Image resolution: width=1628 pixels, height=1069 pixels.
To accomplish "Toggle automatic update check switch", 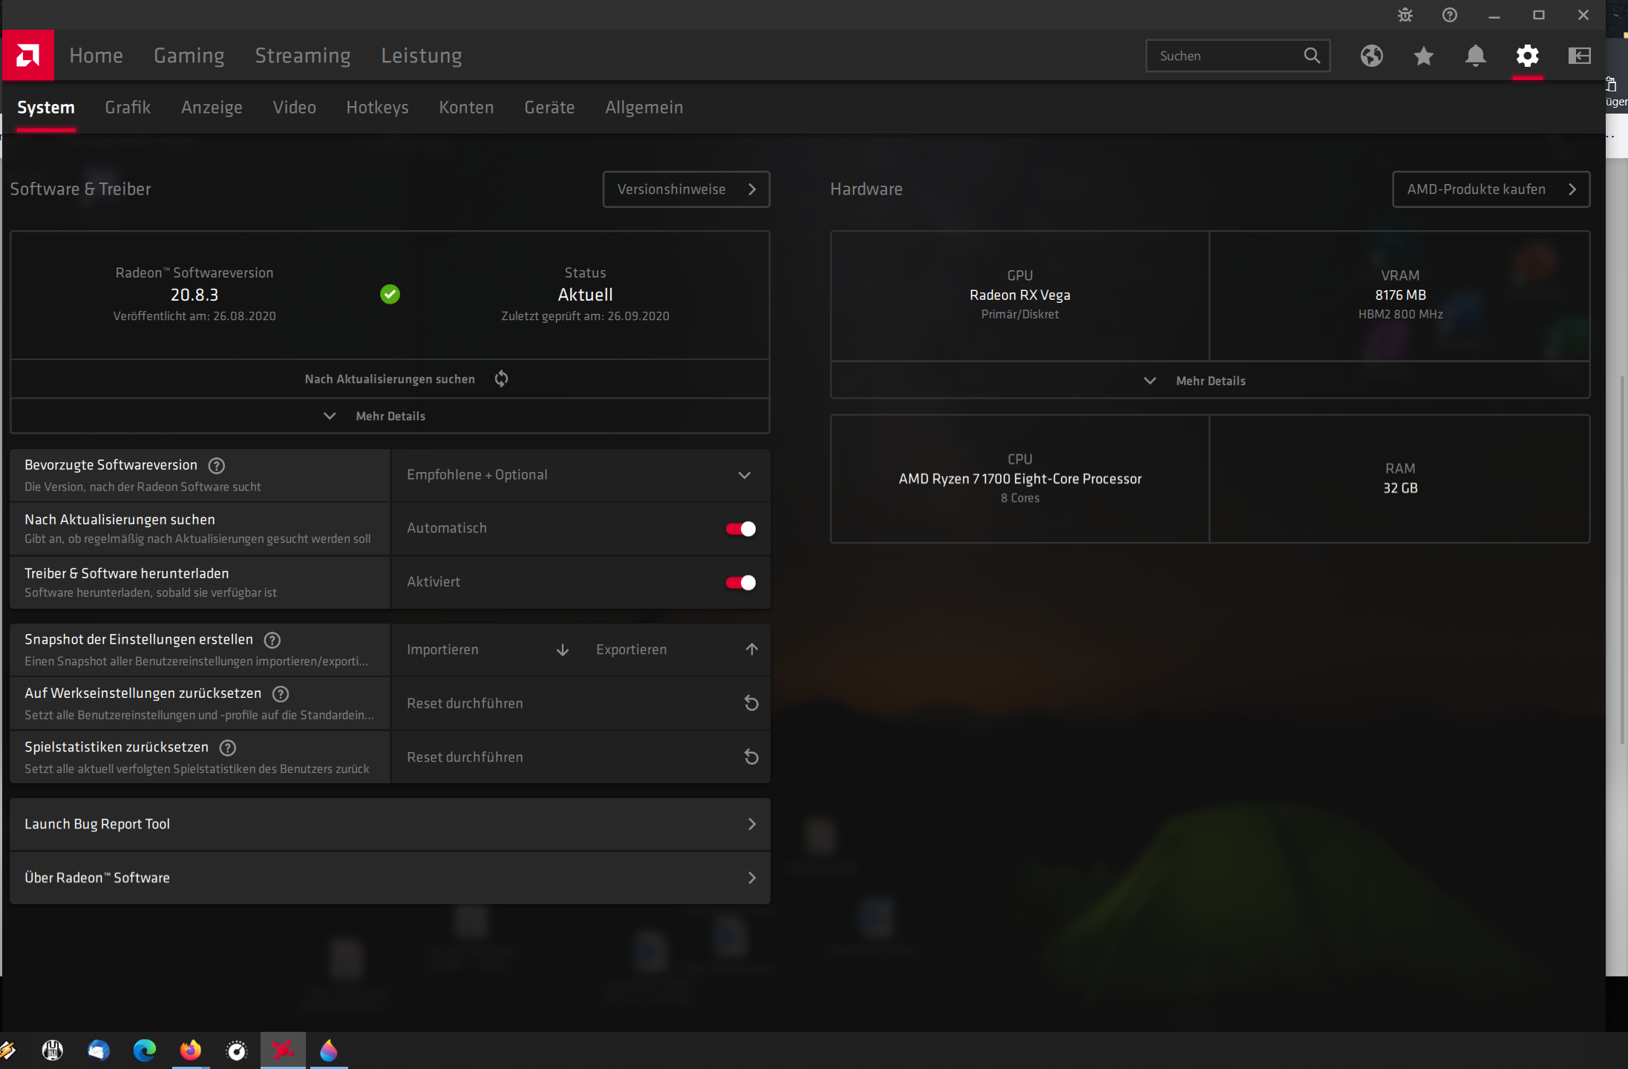I will click(x=740, y=529).
